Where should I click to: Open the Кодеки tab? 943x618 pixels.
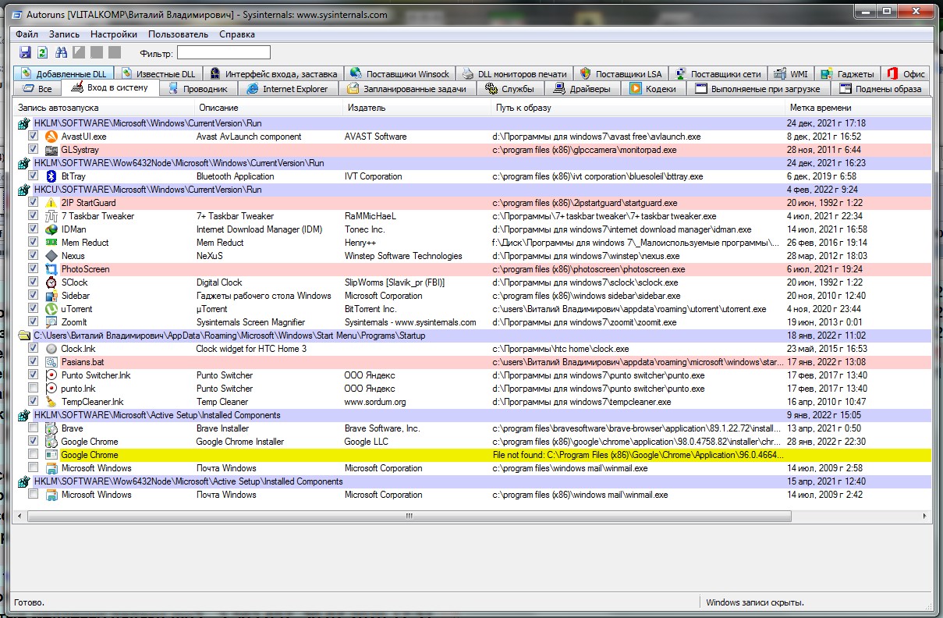(x=654, y=89)
